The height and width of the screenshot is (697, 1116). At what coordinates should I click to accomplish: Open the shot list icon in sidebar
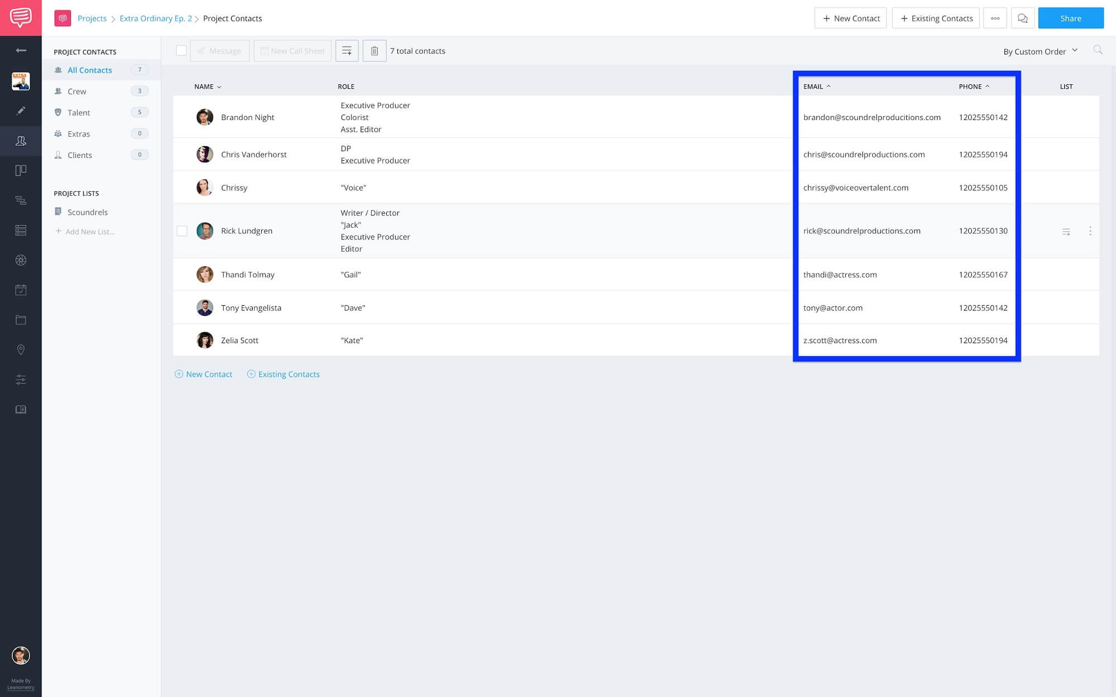tap(21, 200)
